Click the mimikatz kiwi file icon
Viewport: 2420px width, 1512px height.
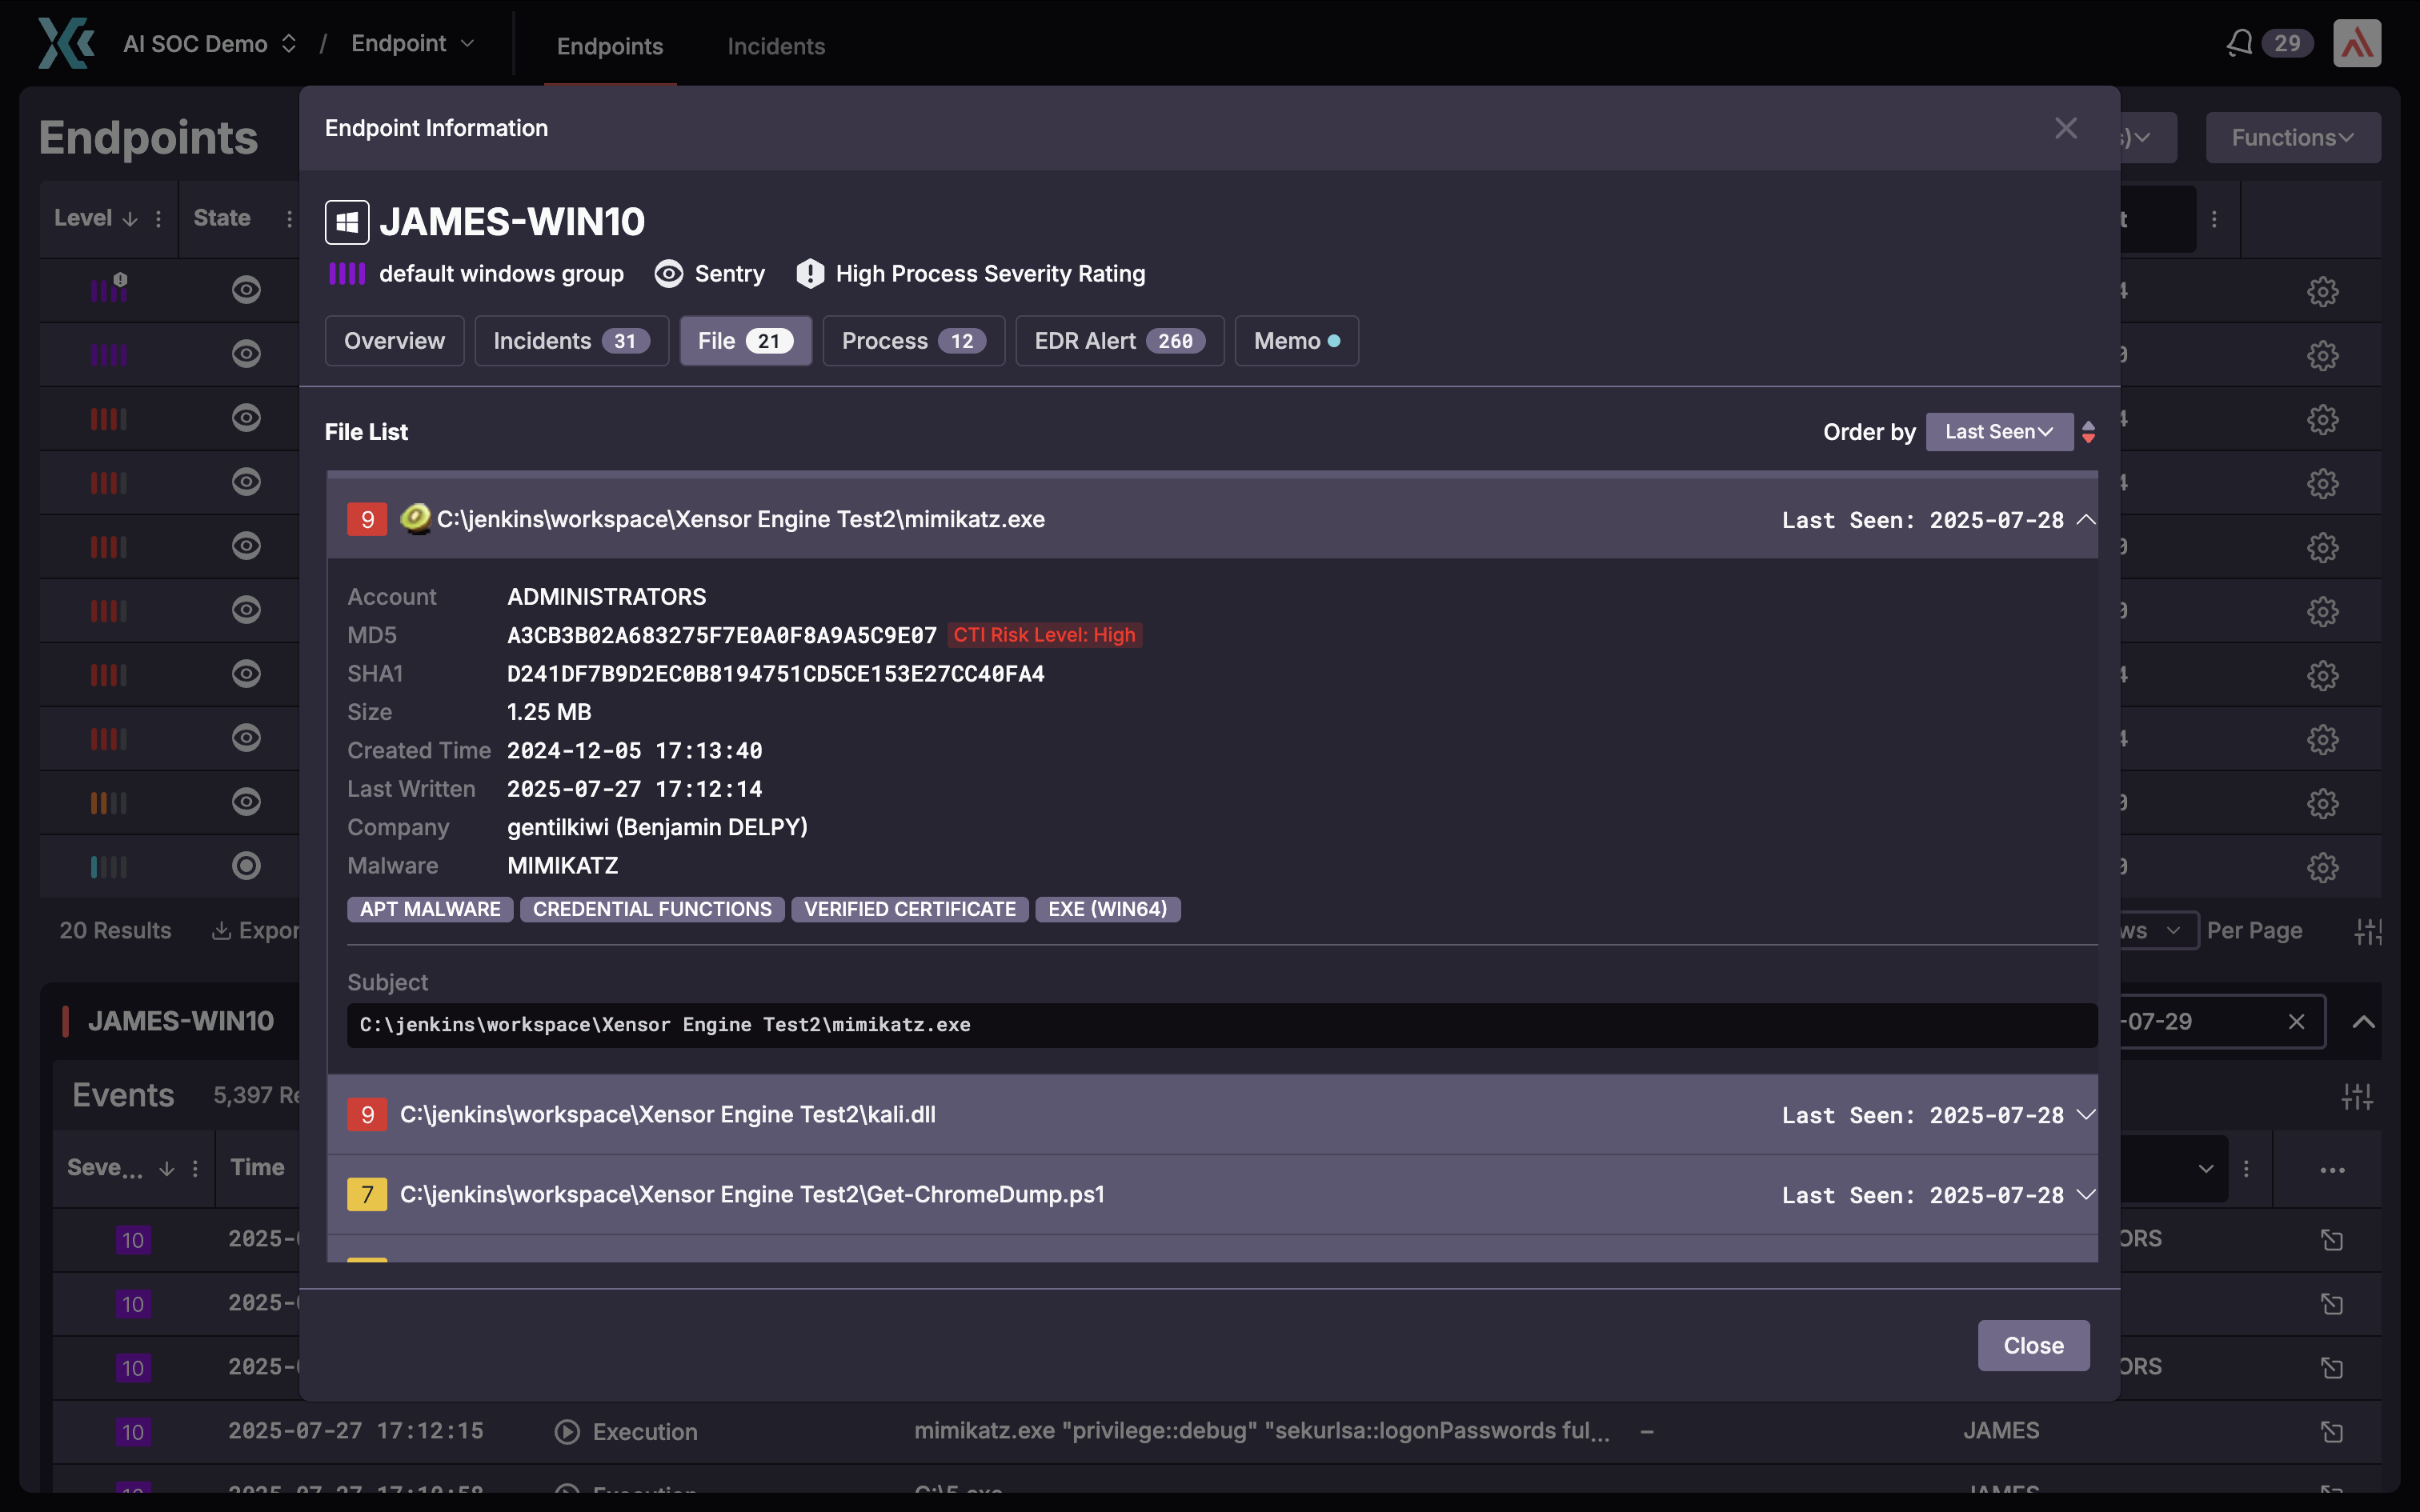click(x=415, y=518)
